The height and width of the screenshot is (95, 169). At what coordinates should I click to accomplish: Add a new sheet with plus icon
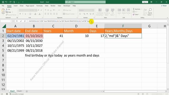[x=27, y=91]
